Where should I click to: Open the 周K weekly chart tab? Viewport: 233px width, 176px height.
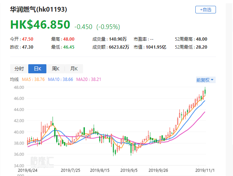[56, 69]
